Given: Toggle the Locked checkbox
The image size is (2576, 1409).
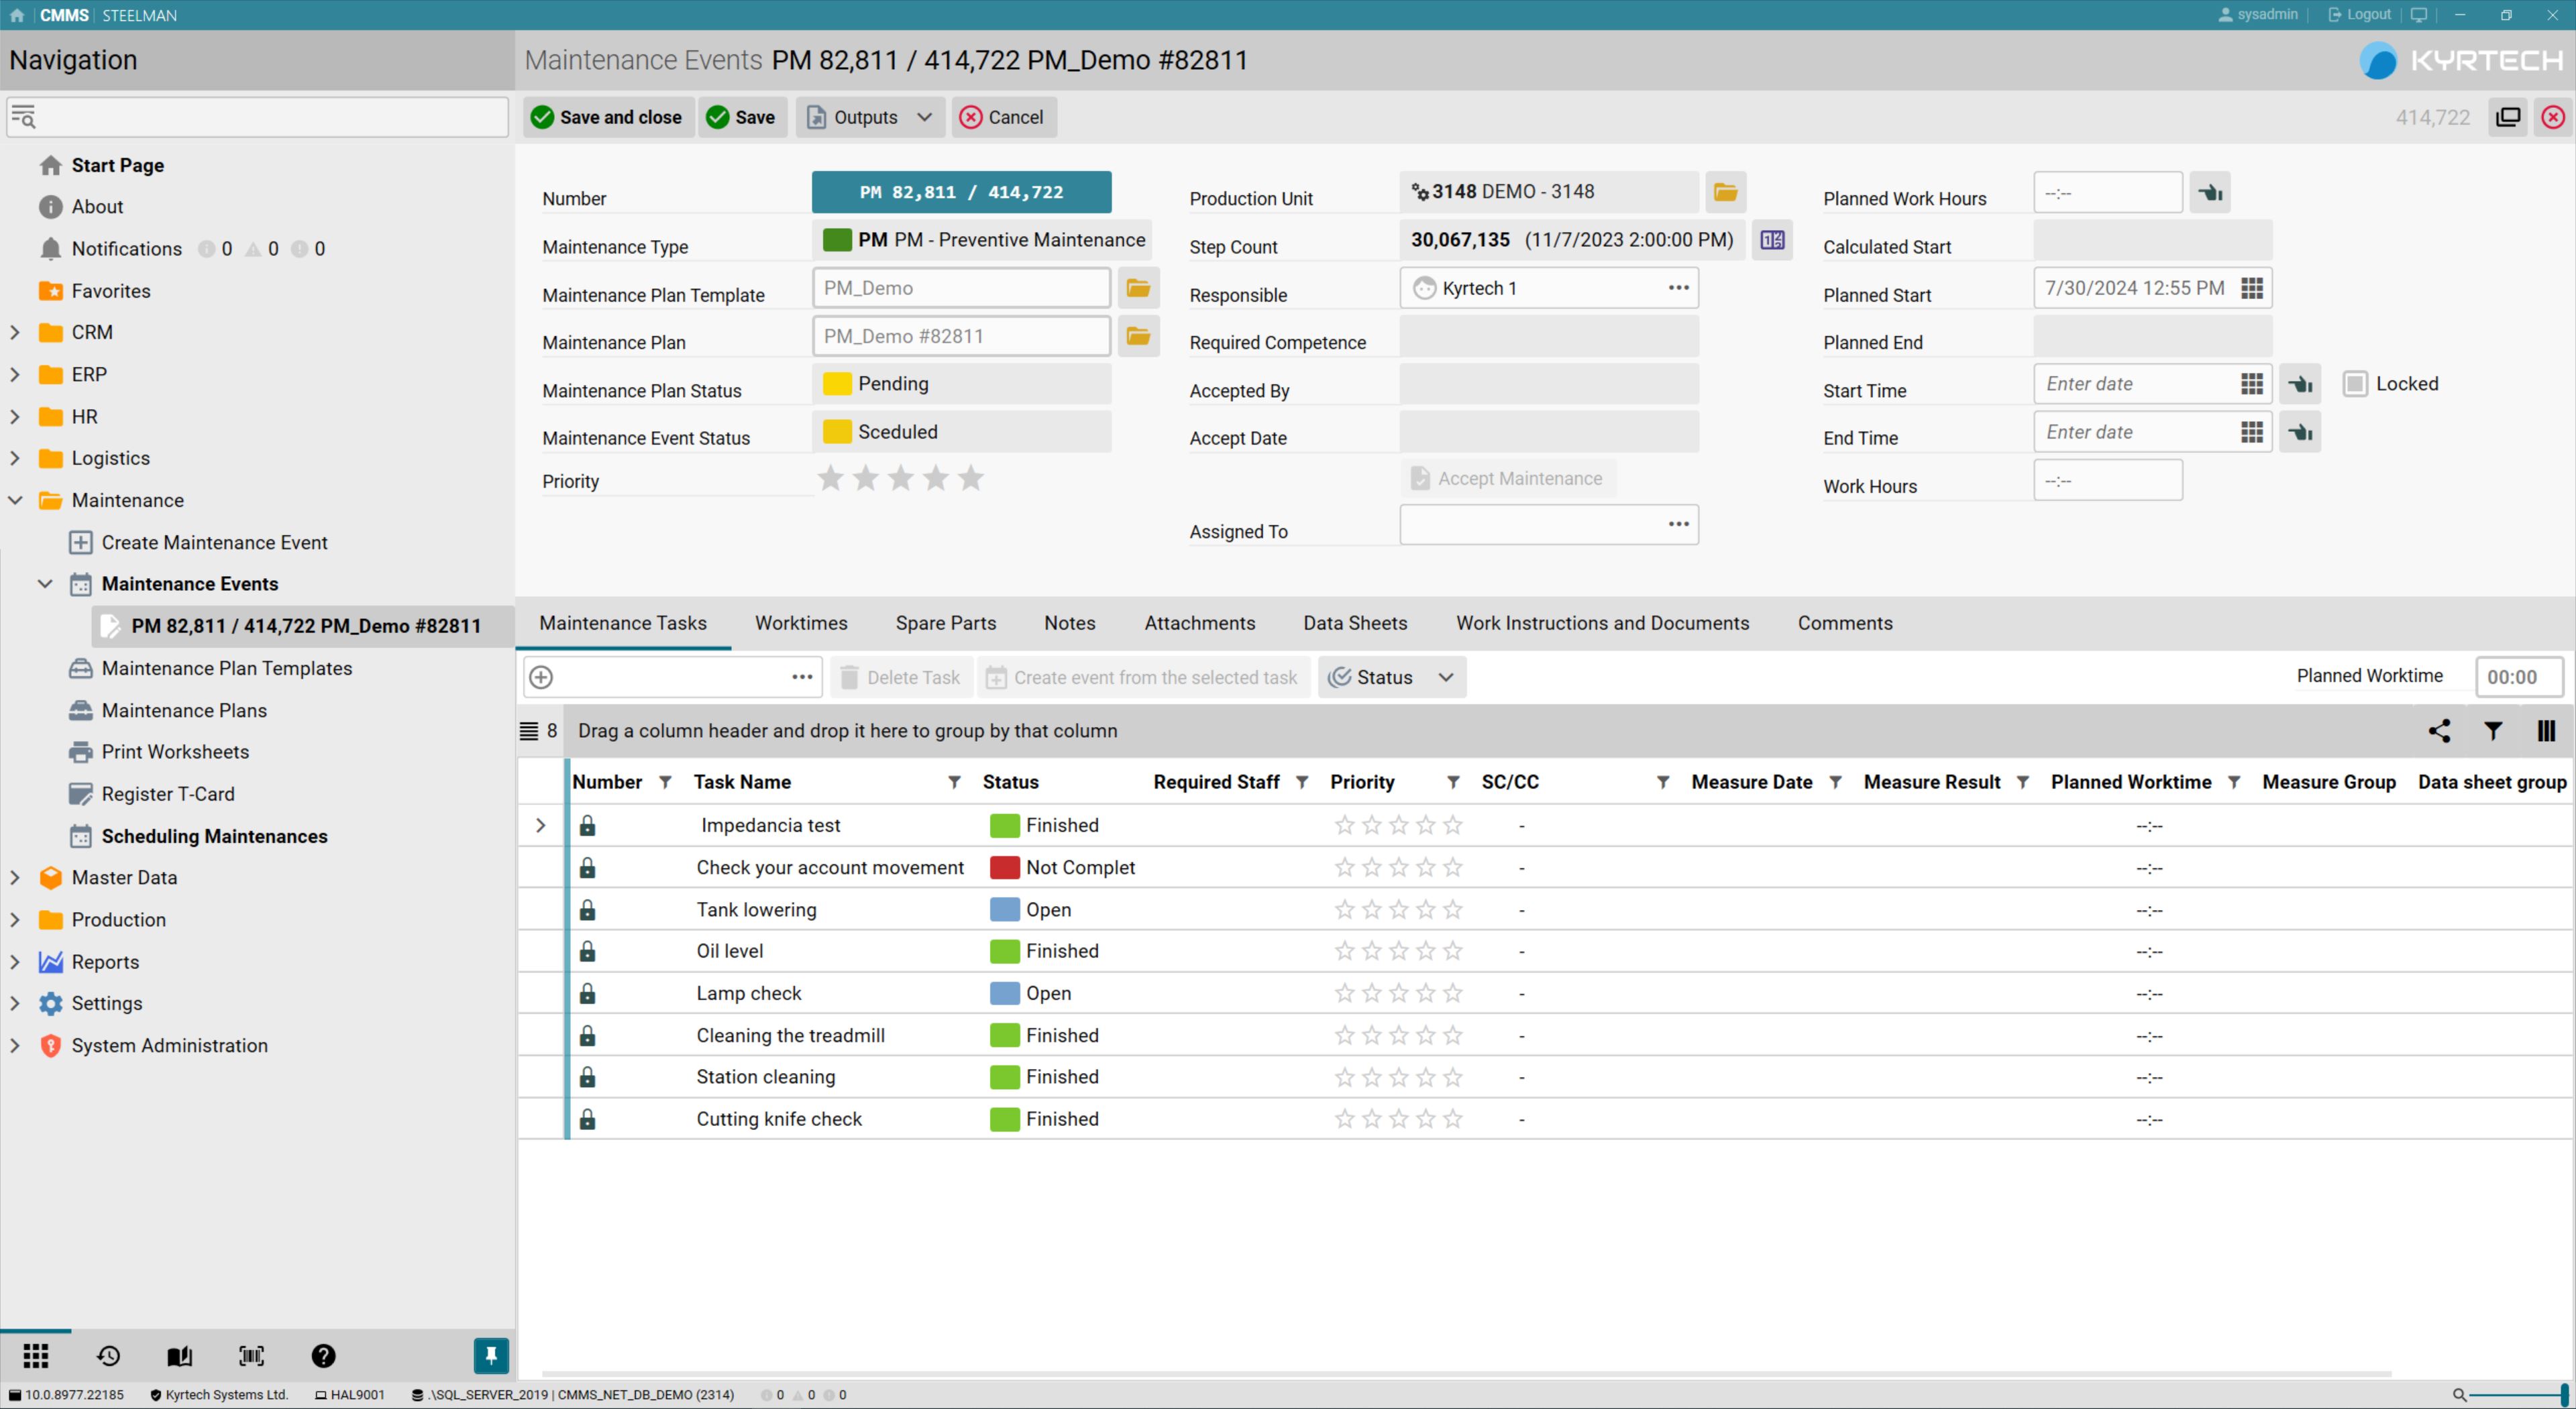Looking at the screenshot, I should [x=2355, y=384].
